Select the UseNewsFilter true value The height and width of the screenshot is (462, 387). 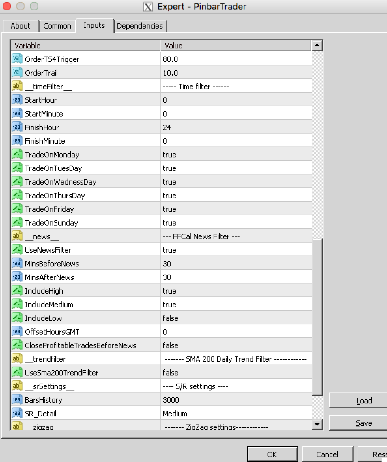[x=170, y=250]
